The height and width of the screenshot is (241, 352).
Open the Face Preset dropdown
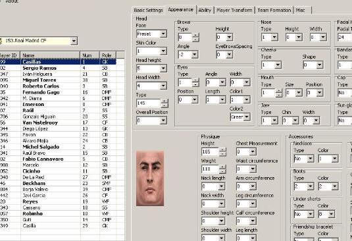tap(163, 34)
